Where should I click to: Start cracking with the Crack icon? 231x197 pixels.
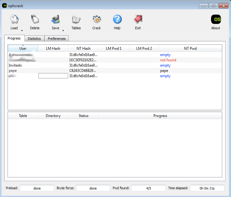point(97,20)
